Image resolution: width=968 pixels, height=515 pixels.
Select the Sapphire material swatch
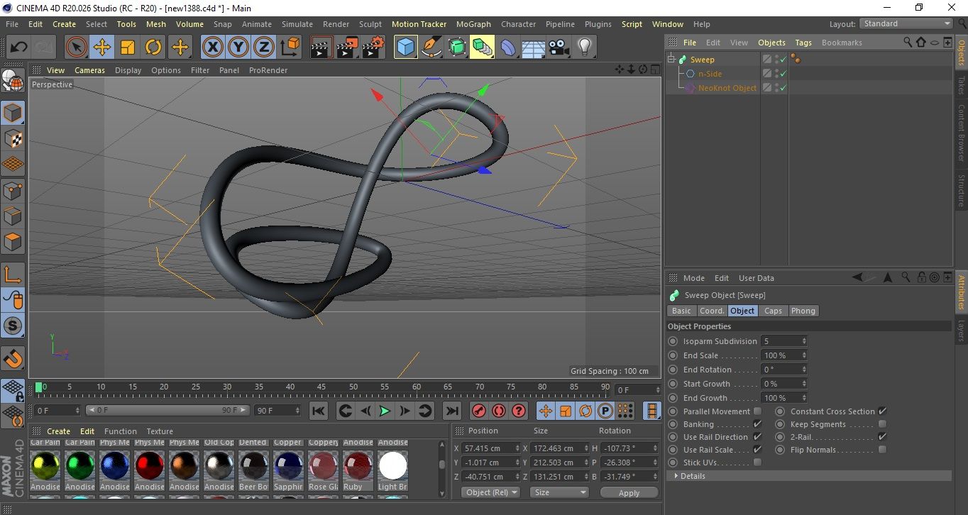(288, 466)
